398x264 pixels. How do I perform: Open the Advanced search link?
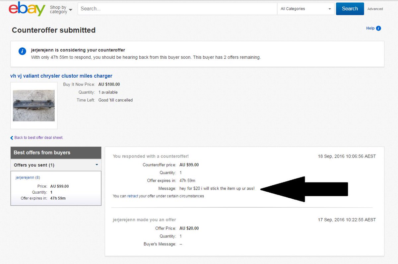[x=375, y=9]
